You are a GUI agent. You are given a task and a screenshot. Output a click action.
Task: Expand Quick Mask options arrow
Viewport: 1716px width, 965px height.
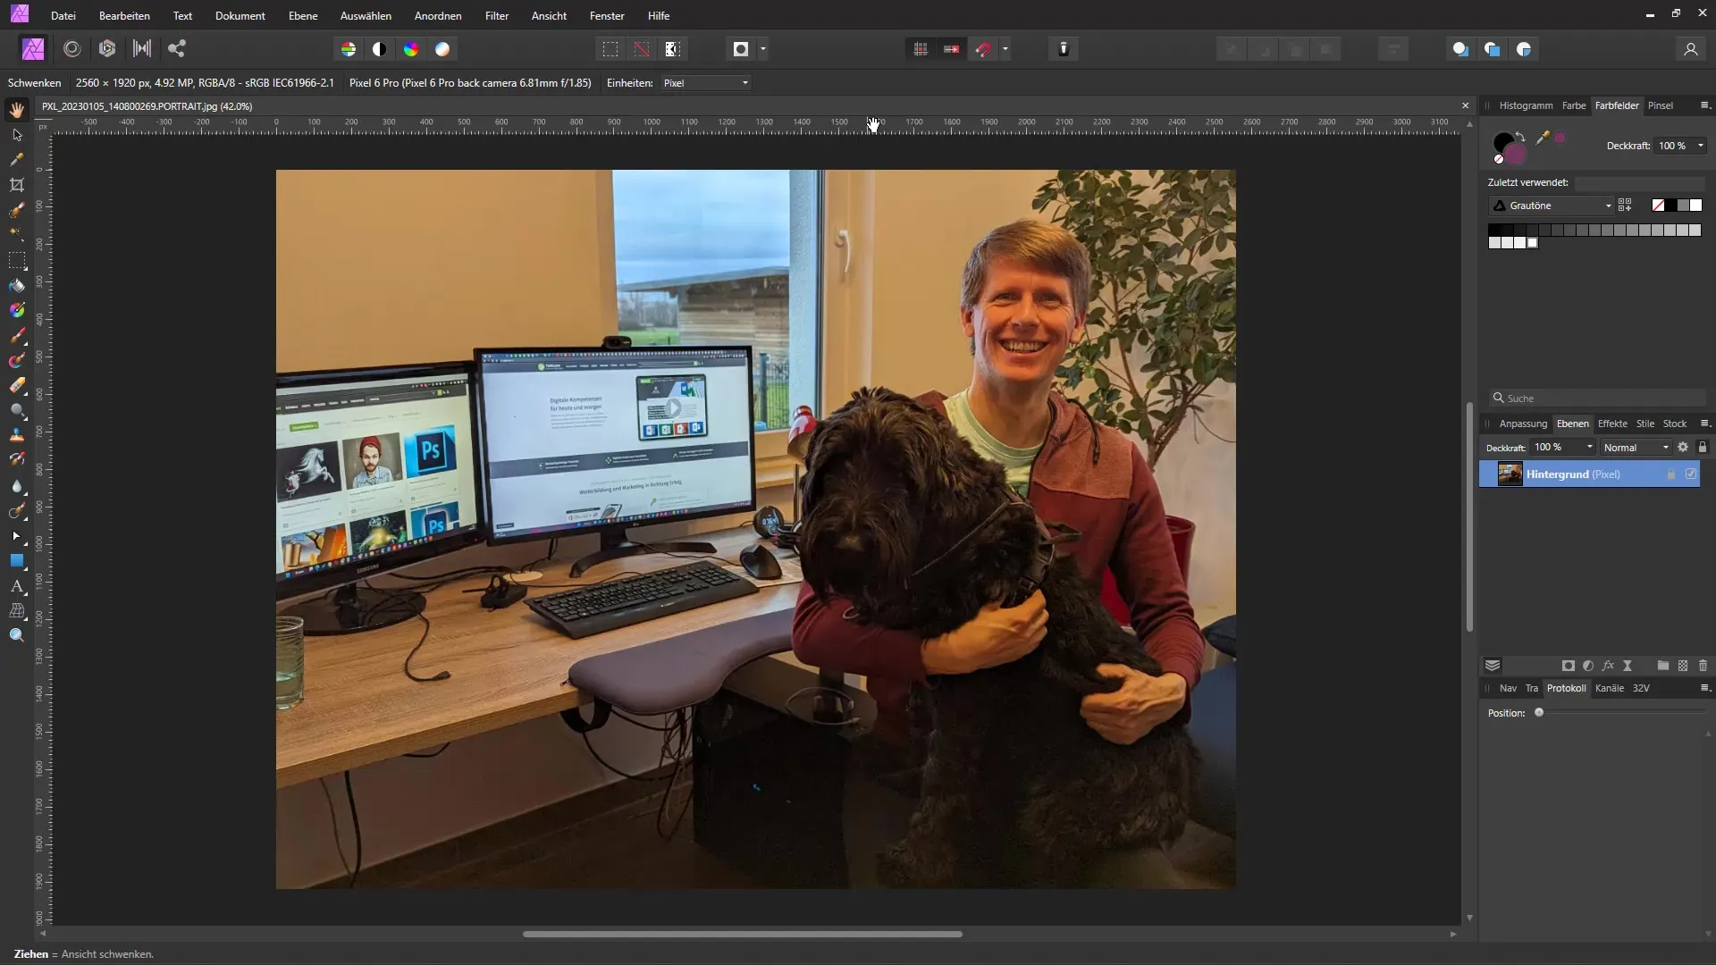(762, 49)
